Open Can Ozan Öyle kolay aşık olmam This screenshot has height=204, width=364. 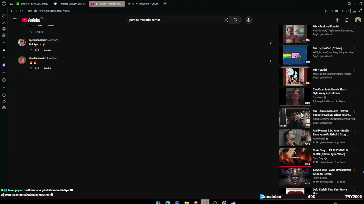[x=330, y=91]
